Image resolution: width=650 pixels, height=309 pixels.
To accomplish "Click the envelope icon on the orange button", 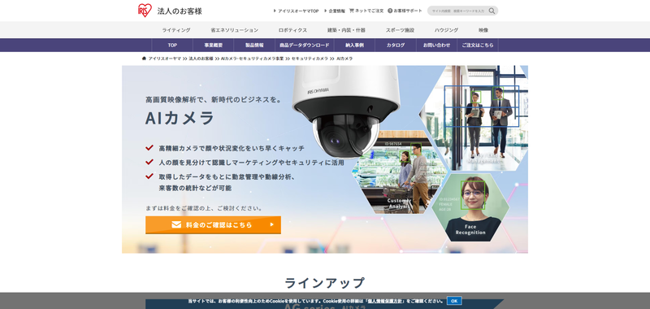I will point(176,224).
